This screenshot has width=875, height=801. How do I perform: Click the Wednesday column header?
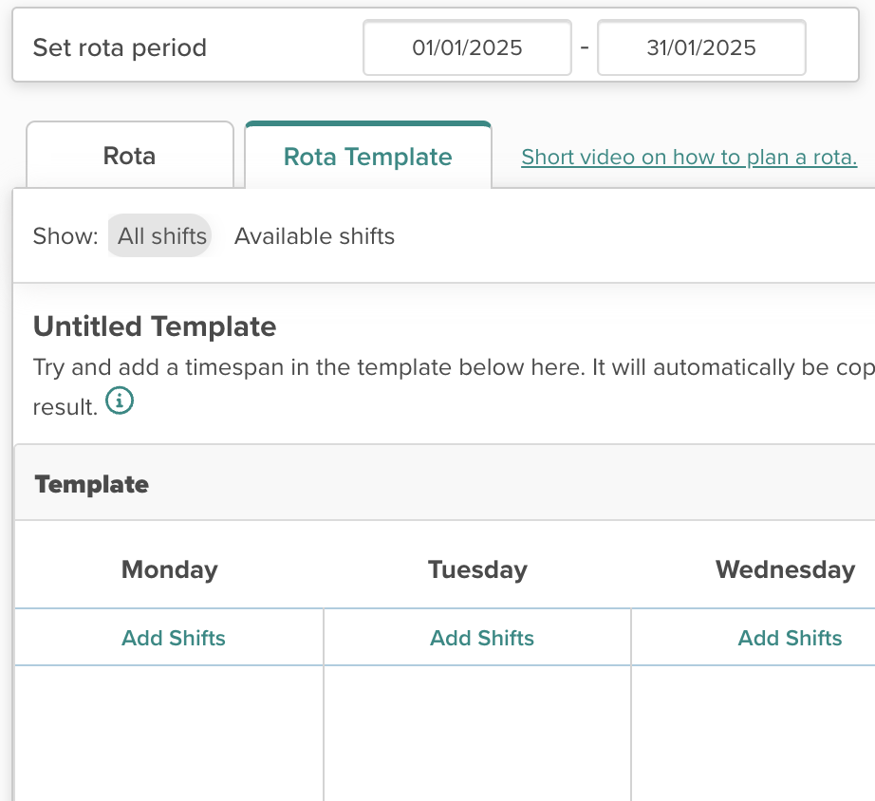(785, 569)
